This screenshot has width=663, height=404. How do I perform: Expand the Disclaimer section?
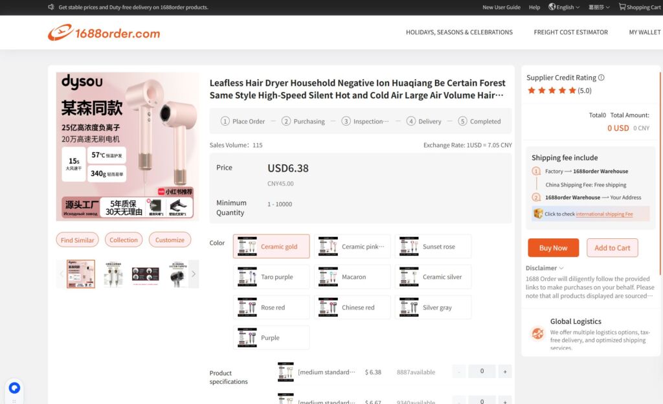point(545,268)
